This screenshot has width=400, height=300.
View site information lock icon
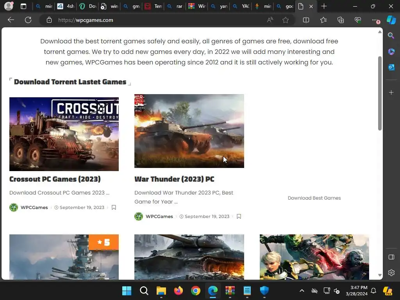tap(49, 20)
